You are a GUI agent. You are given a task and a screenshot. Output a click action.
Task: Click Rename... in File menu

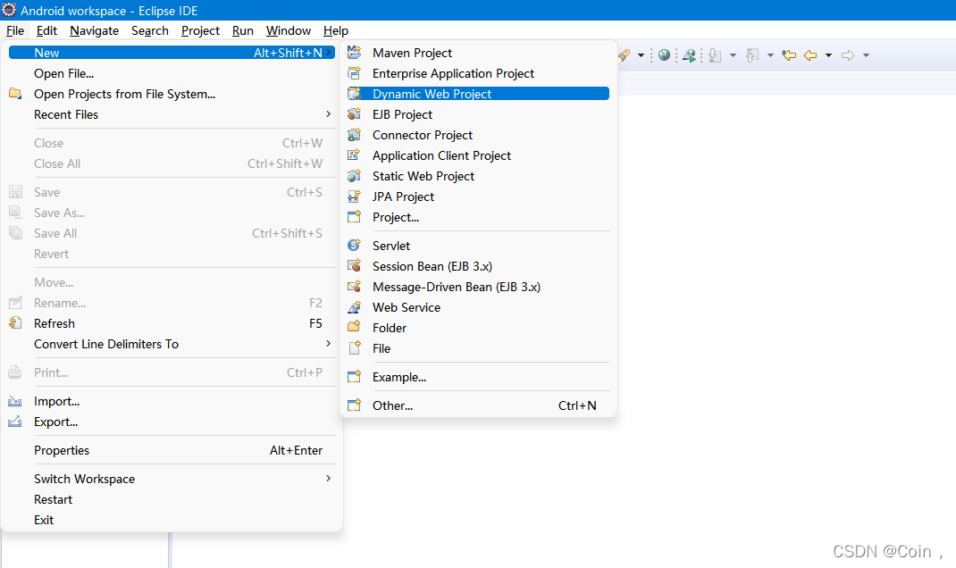point(172,304)
